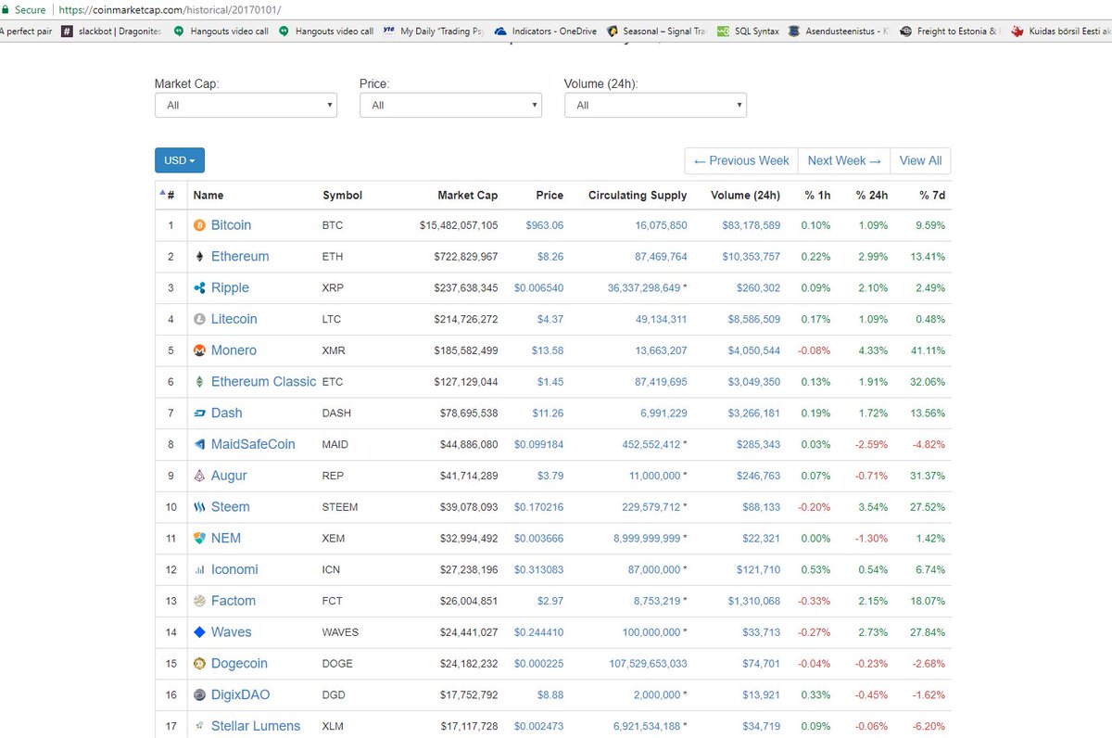The image size is (1112, 738).
Task: Open the slackbot Dragonites bookmark
Action: (110, 31)
